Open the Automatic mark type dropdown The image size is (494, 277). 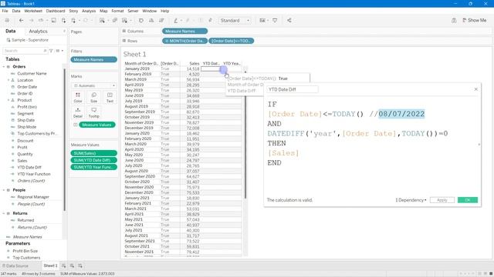94,85
